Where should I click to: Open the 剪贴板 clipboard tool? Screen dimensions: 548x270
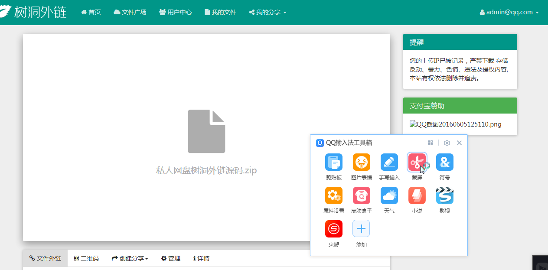click(x=334, y=163)
